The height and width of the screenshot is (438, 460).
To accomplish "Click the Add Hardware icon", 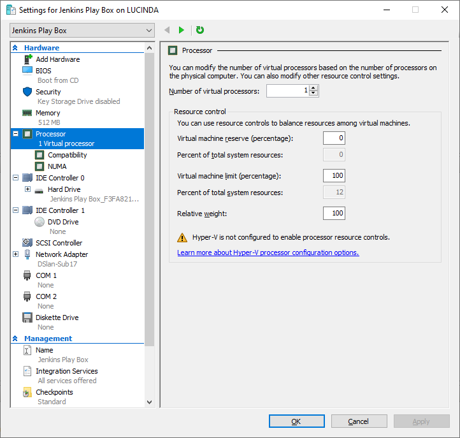I will tap(27, 59).
